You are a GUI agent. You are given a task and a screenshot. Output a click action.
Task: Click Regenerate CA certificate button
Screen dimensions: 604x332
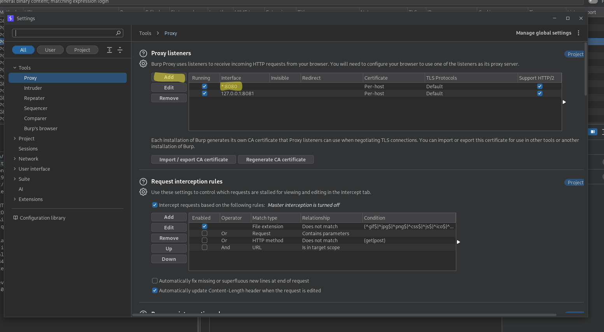tap(276, 159)
